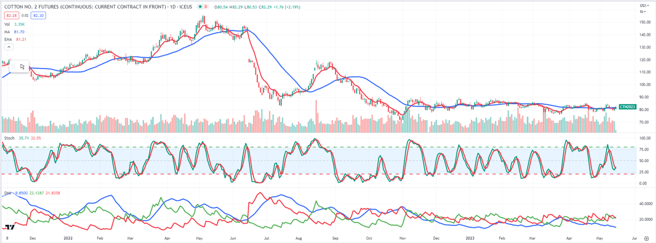
Task: Click the green market status dot
Action: pyautogui.click(x=200, y=6)
